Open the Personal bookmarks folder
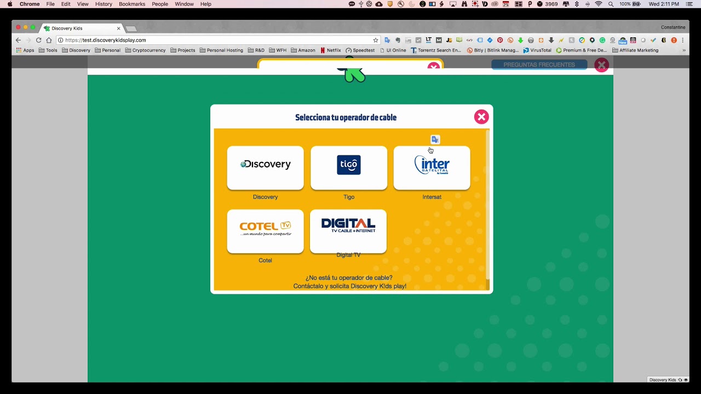Image resolution: width=701 pixels, height=394 pixels. (x=107, y=50)
